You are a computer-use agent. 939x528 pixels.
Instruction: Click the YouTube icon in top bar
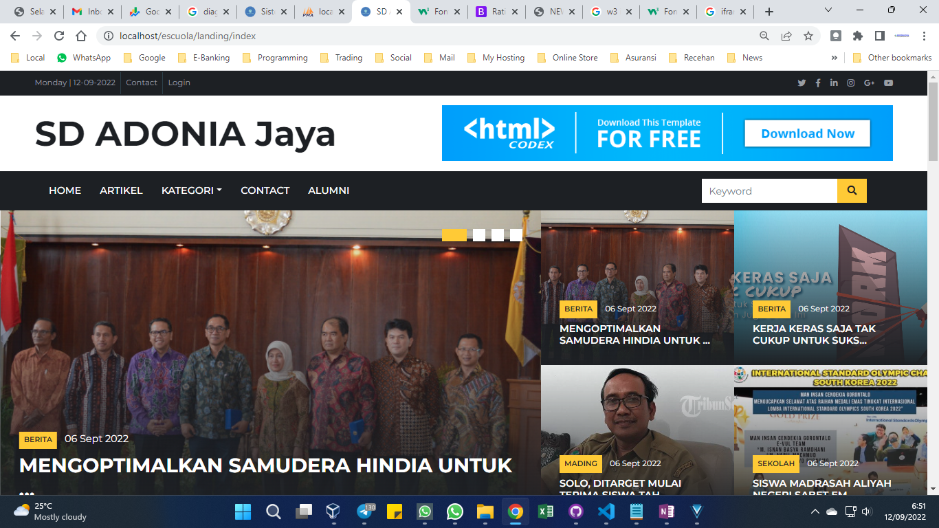point(888,83)
